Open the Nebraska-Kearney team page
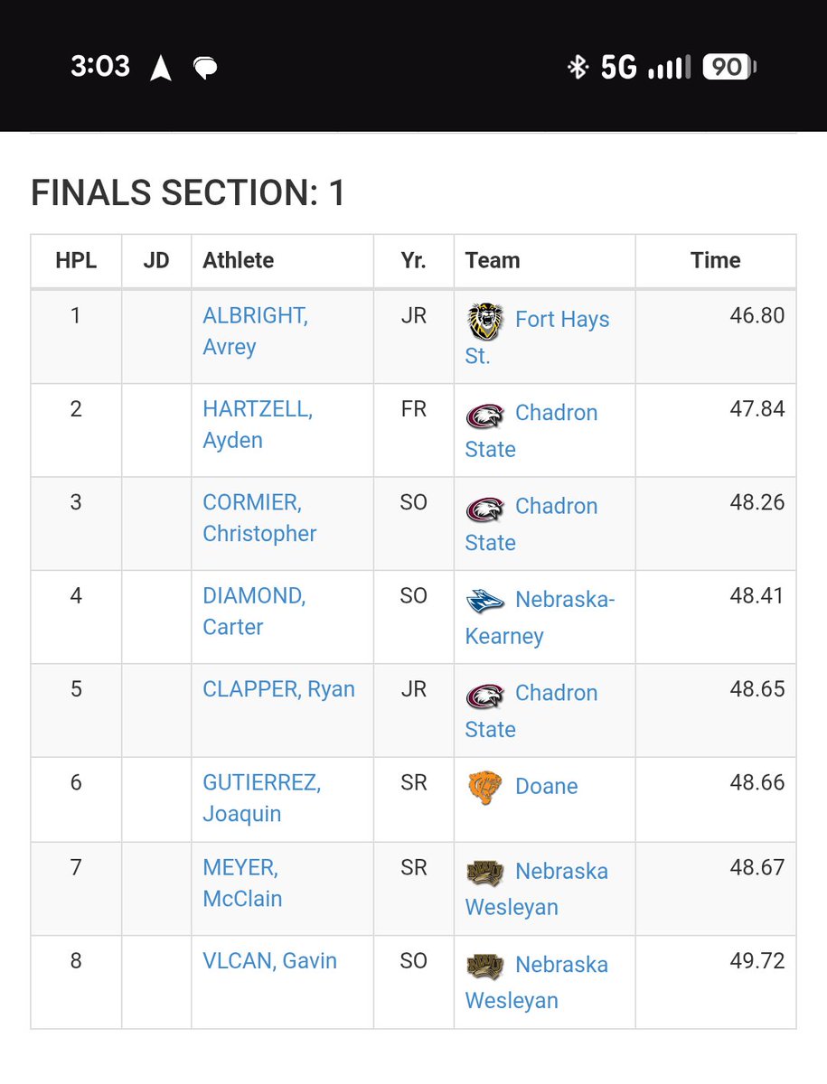The height and width of the screenshot is (1084, 827). pyautogui.click(x=540, y=618)
